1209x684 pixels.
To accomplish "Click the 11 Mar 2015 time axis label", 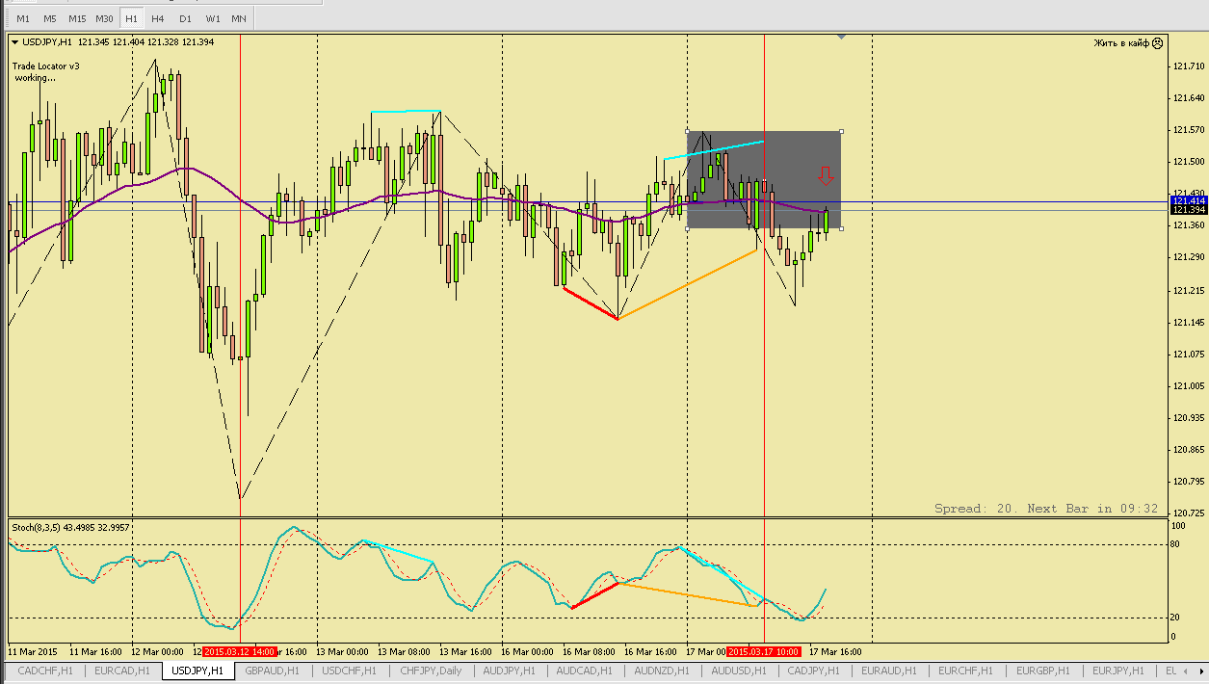I will point(33,651).
